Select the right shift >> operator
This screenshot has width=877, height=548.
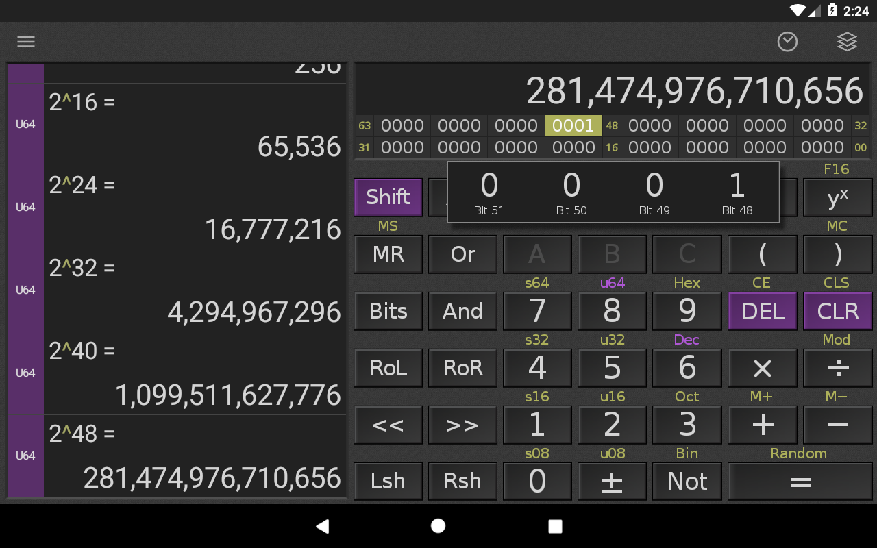pyautogui.click(x=462, y=425)
